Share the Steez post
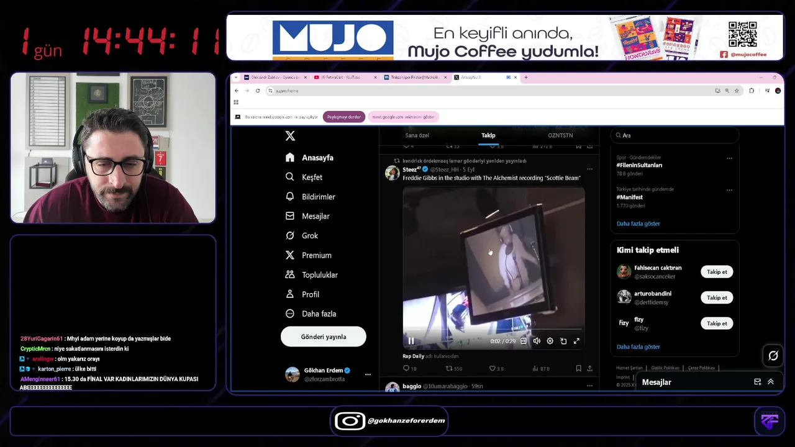795x447 pixels. [589, 368]
